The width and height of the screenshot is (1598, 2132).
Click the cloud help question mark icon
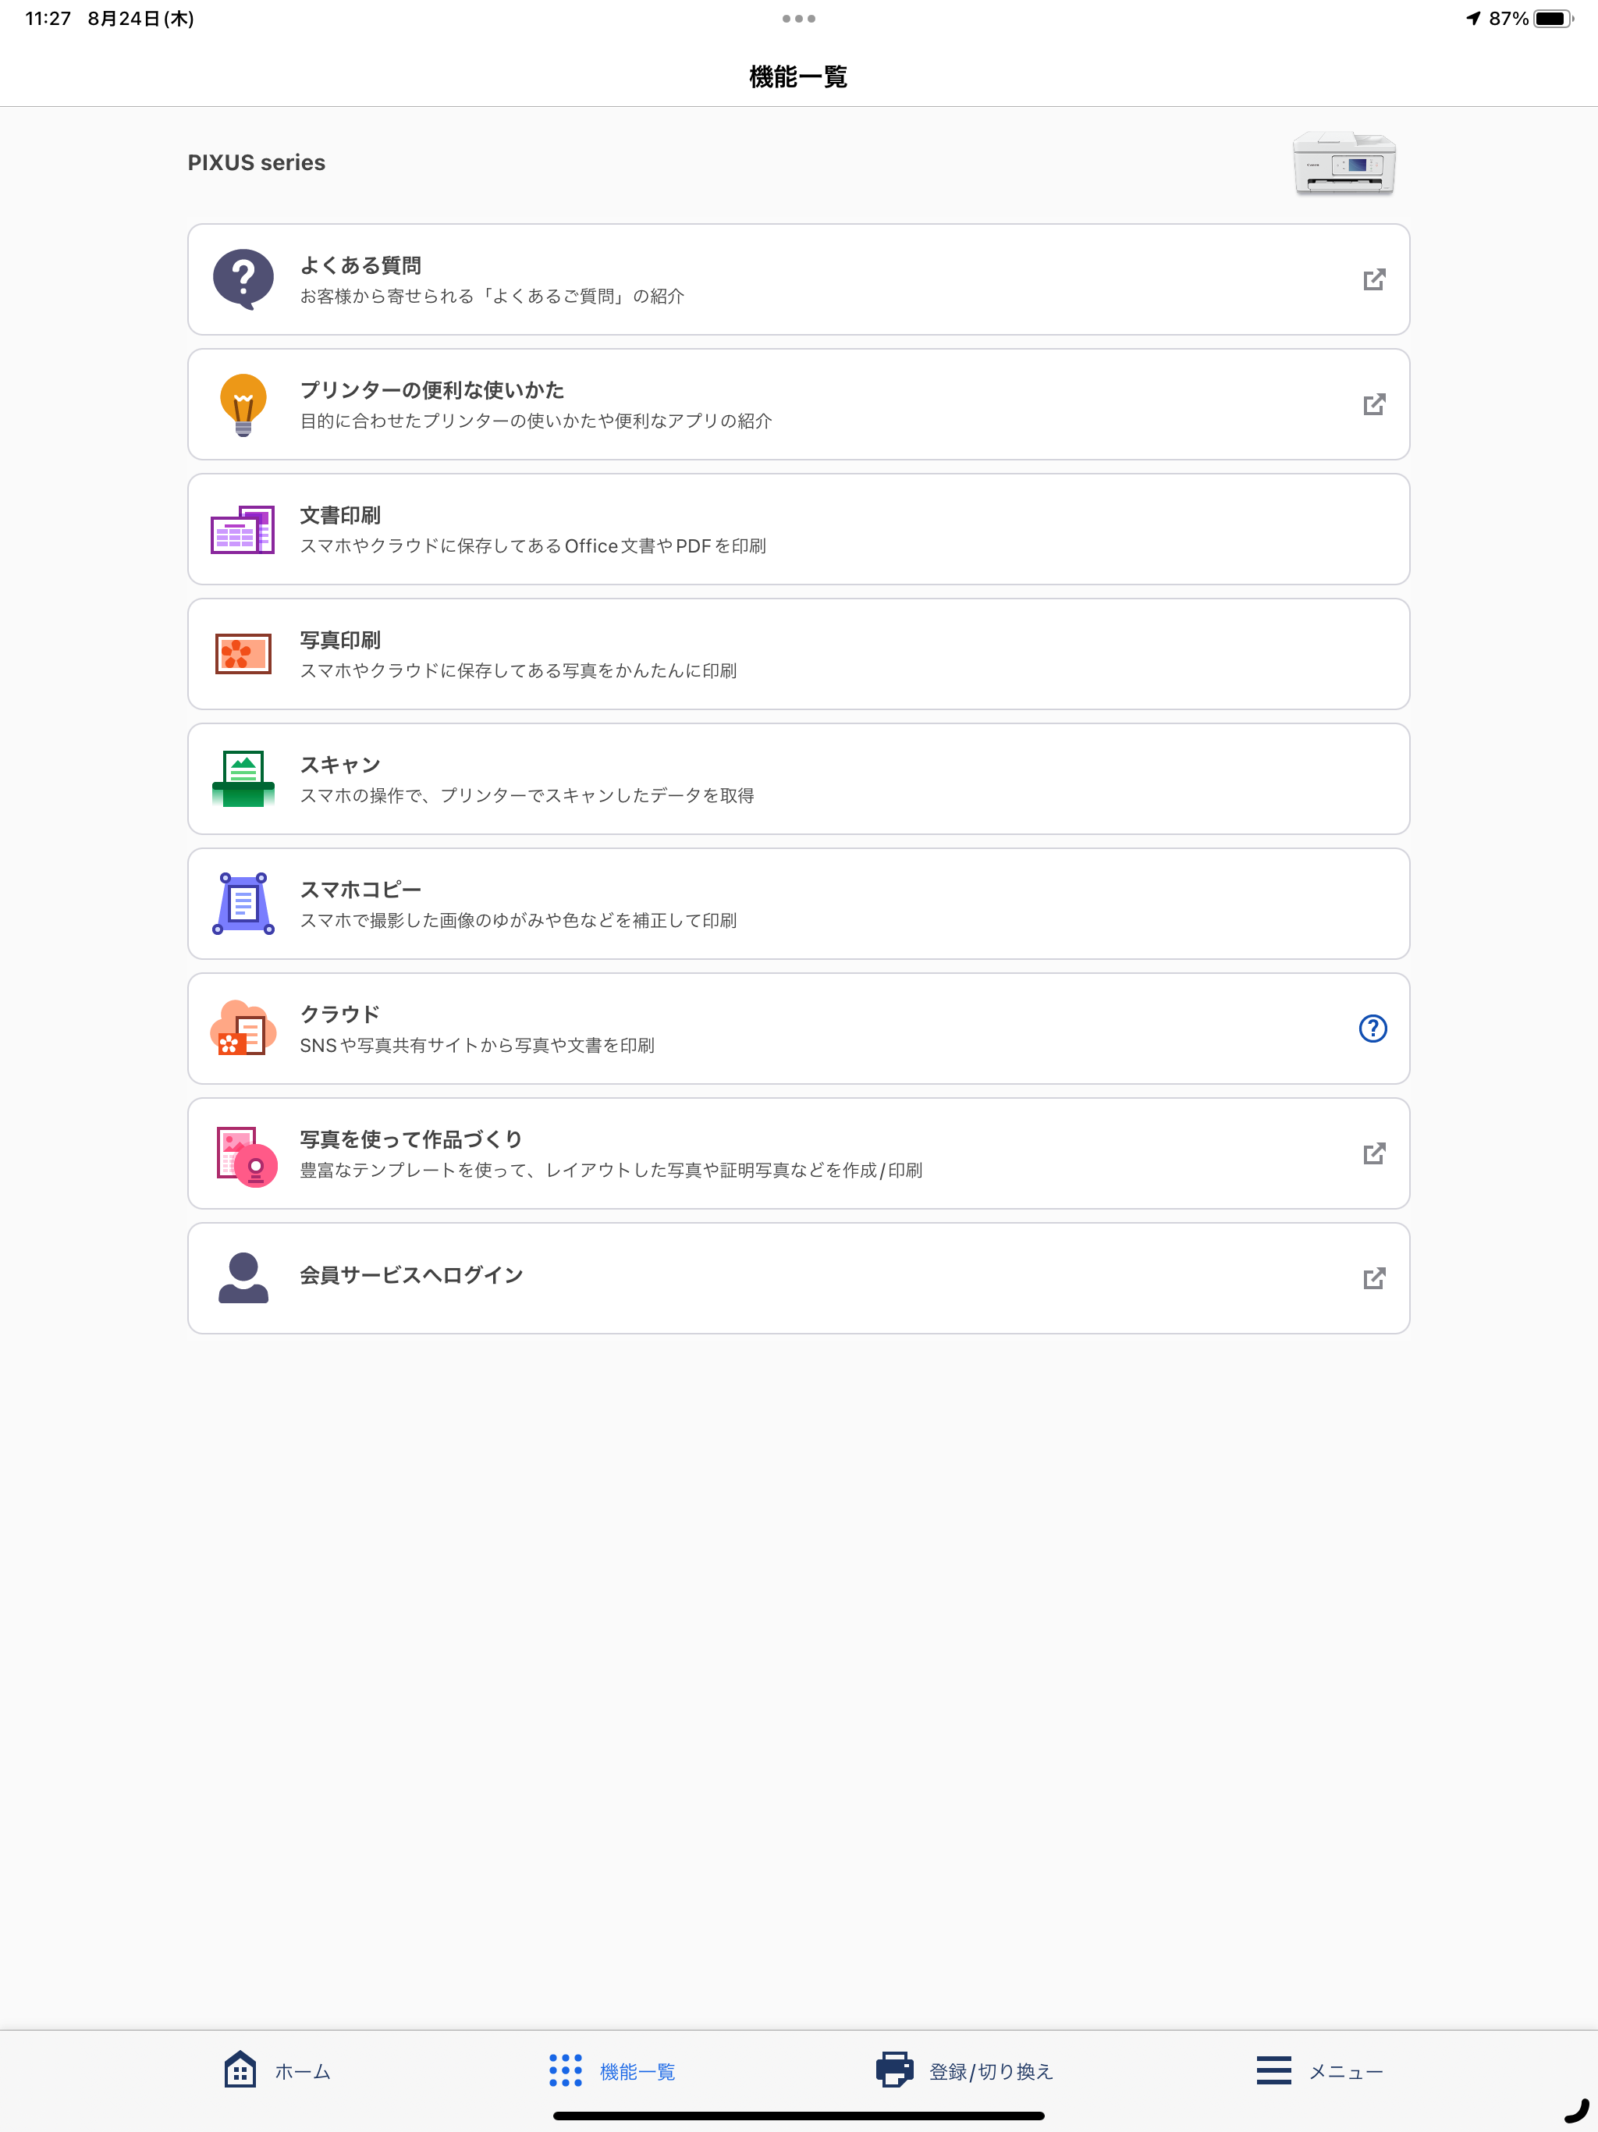click(x=1373, y=1029)
